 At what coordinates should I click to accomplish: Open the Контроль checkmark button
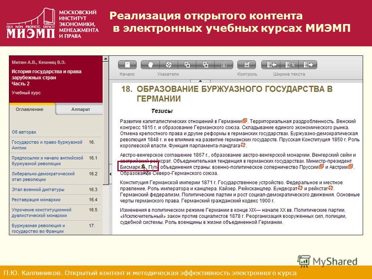(x=247, y=65)
